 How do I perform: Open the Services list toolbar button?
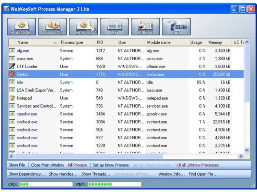52,27
